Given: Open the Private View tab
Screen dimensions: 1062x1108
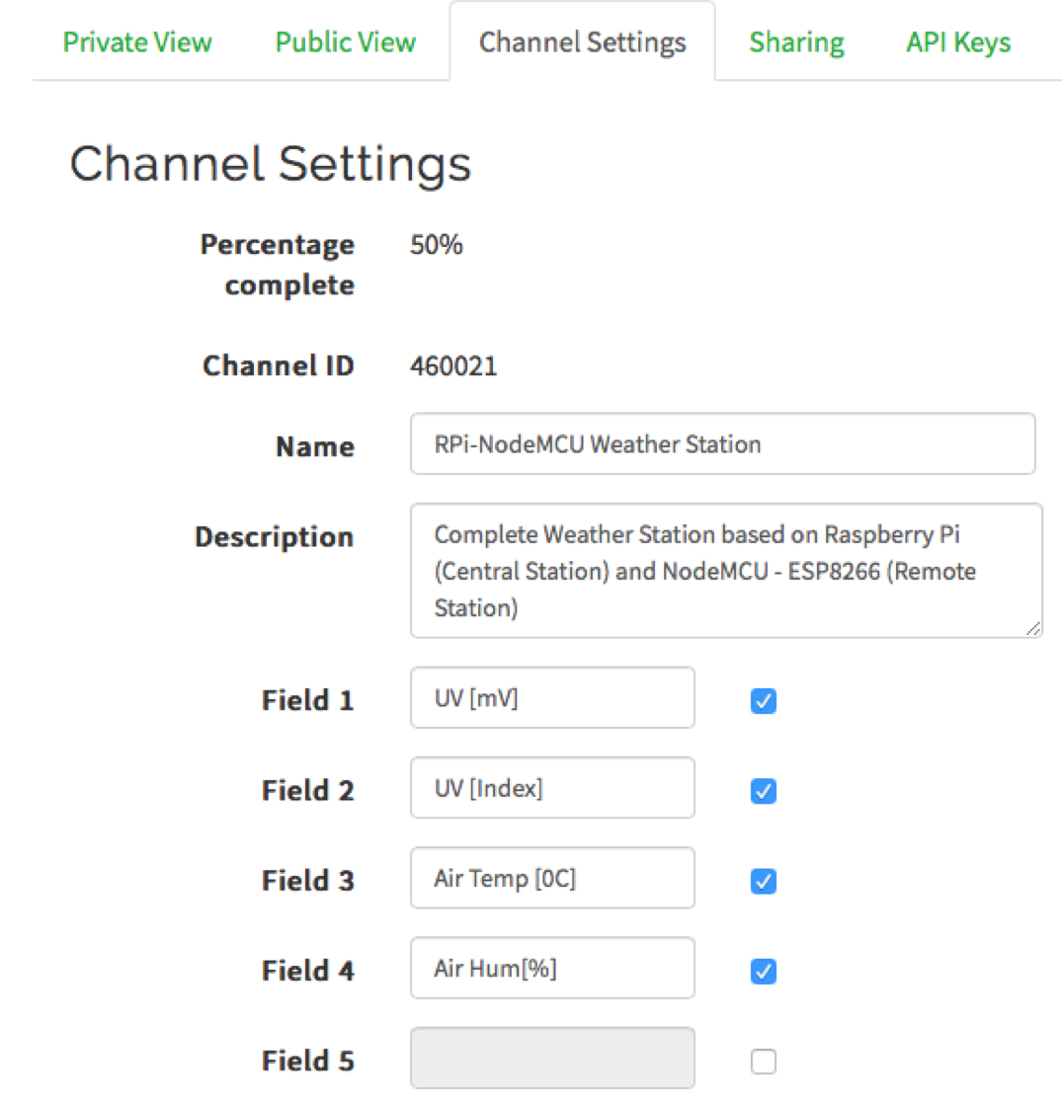Looking at the screenshot, I should point(137,42).
